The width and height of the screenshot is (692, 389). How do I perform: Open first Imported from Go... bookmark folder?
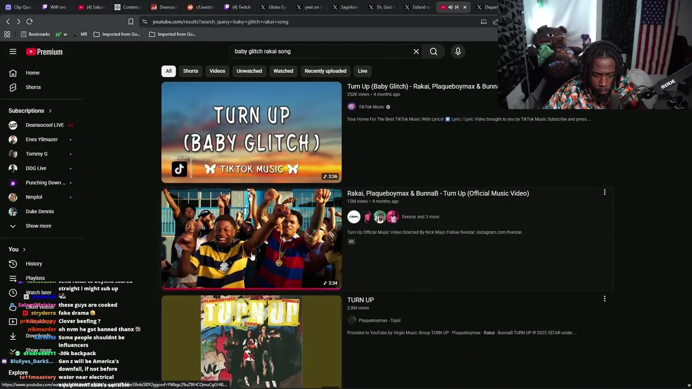(117, 34)
